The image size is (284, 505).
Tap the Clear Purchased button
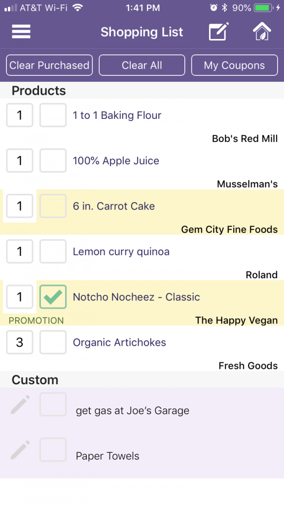(x=49, y=65)
